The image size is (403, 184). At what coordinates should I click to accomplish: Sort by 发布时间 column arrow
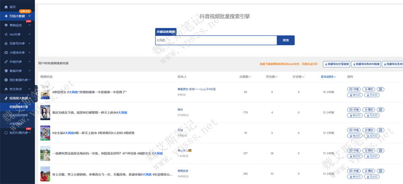click(x=334, y=77)
